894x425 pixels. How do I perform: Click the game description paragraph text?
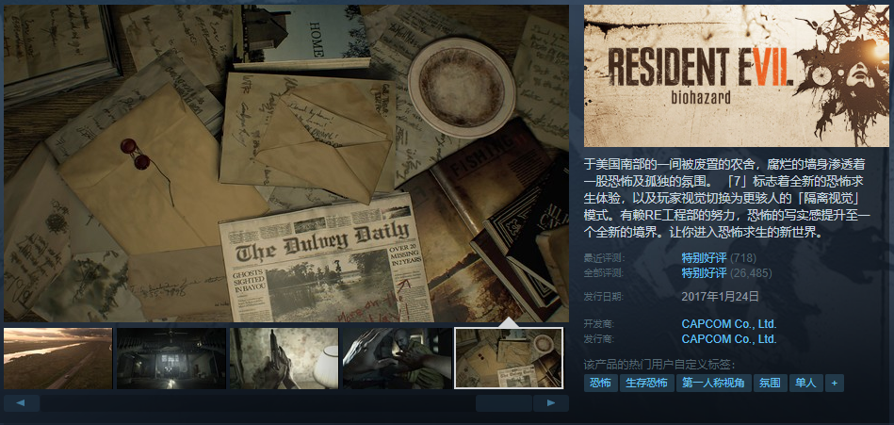click(727, 198)
